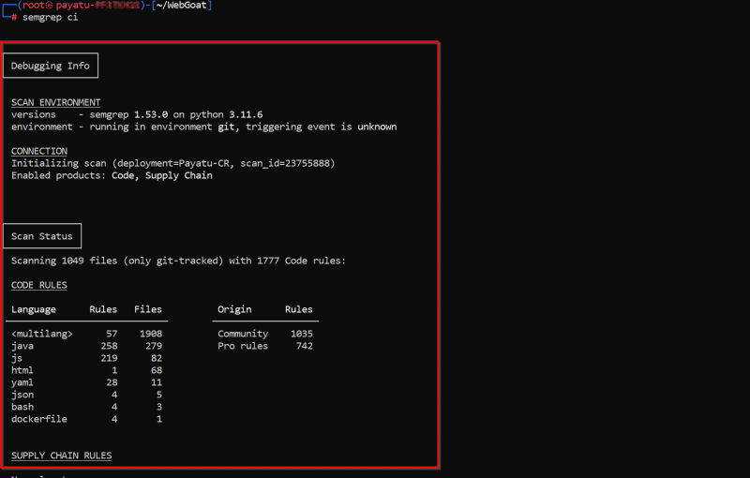Click the 'js' row label
Screen dimensions: 750x478
(17, 358)
